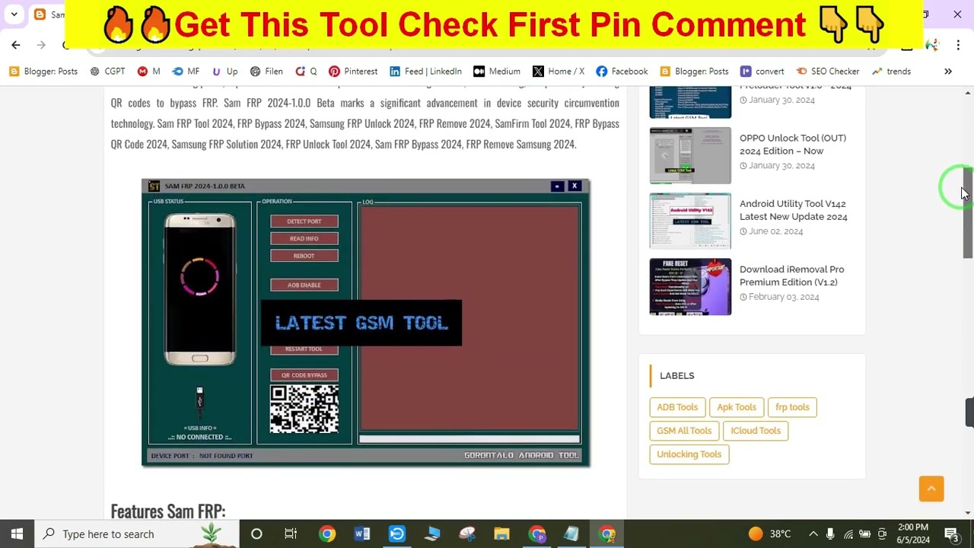
Task: Click the browser back arrow
Action: tap(15, 45)
